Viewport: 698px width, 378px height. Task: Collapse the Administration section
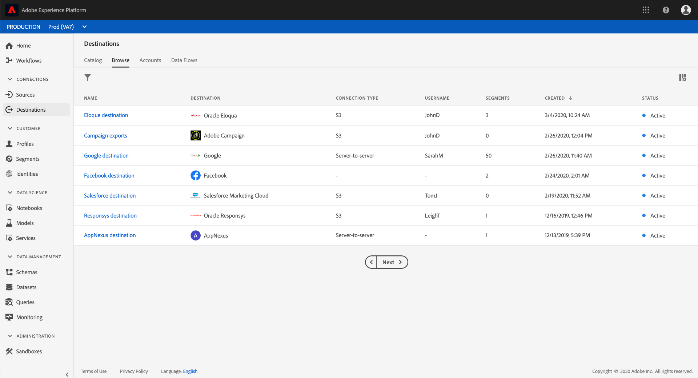(10, 336)
